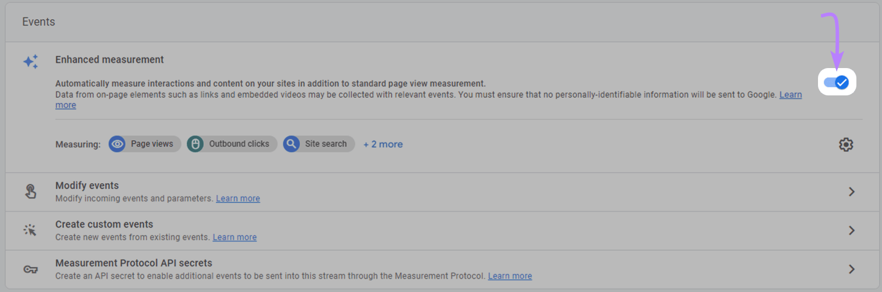Click the Page views eye icon
The height and width of the screenshot is (292, 882).
(118, 144)
